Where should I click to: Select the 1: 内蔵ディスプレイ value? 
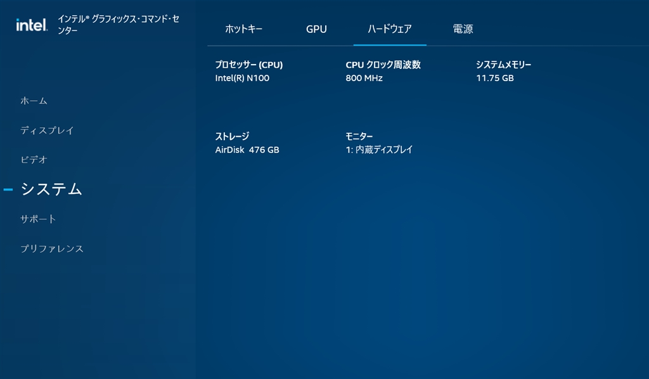click(x=379, y=150)
